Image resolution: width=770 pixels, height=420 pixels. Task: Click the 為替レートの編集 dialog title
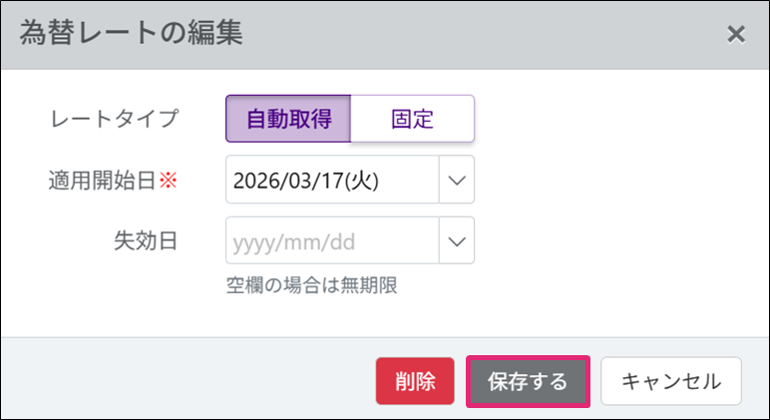click(x=131, y=33)
